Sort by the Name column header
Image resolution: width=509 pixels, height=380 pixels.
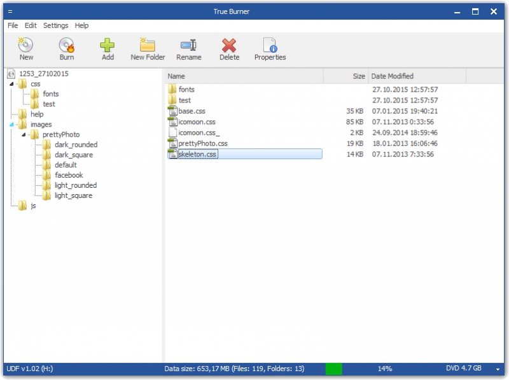click(x=244, y=76)
